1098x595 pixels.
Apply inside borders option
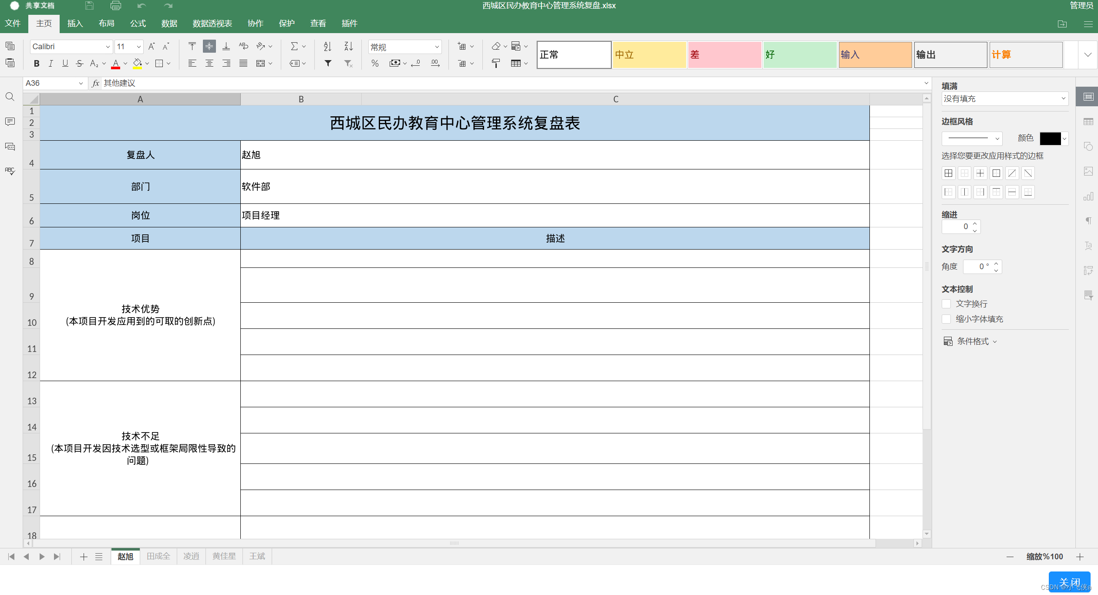[x=980, y=173]
